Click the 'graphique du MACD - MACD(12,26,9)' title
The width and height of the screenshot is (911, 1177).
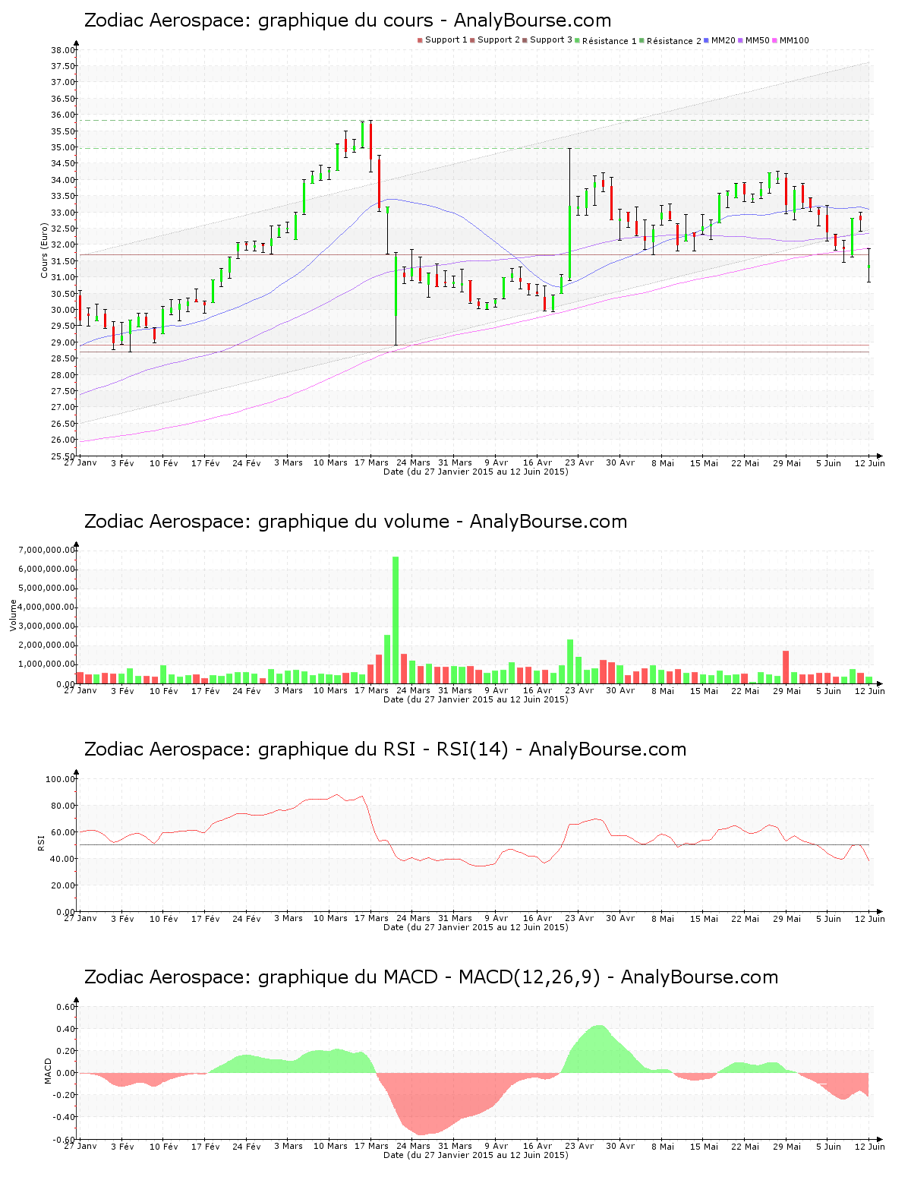click(431, 977)
